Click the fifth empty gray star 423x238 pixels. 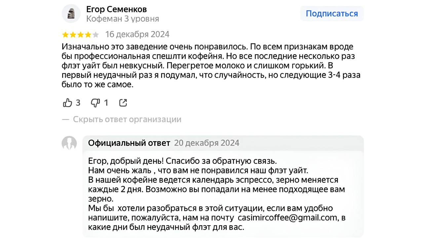pyautogui.click(x=96, y=34)
